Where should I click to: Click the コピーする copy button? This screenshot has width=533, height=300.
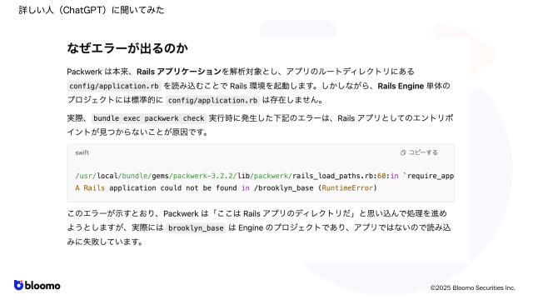(x=419, y=152)
